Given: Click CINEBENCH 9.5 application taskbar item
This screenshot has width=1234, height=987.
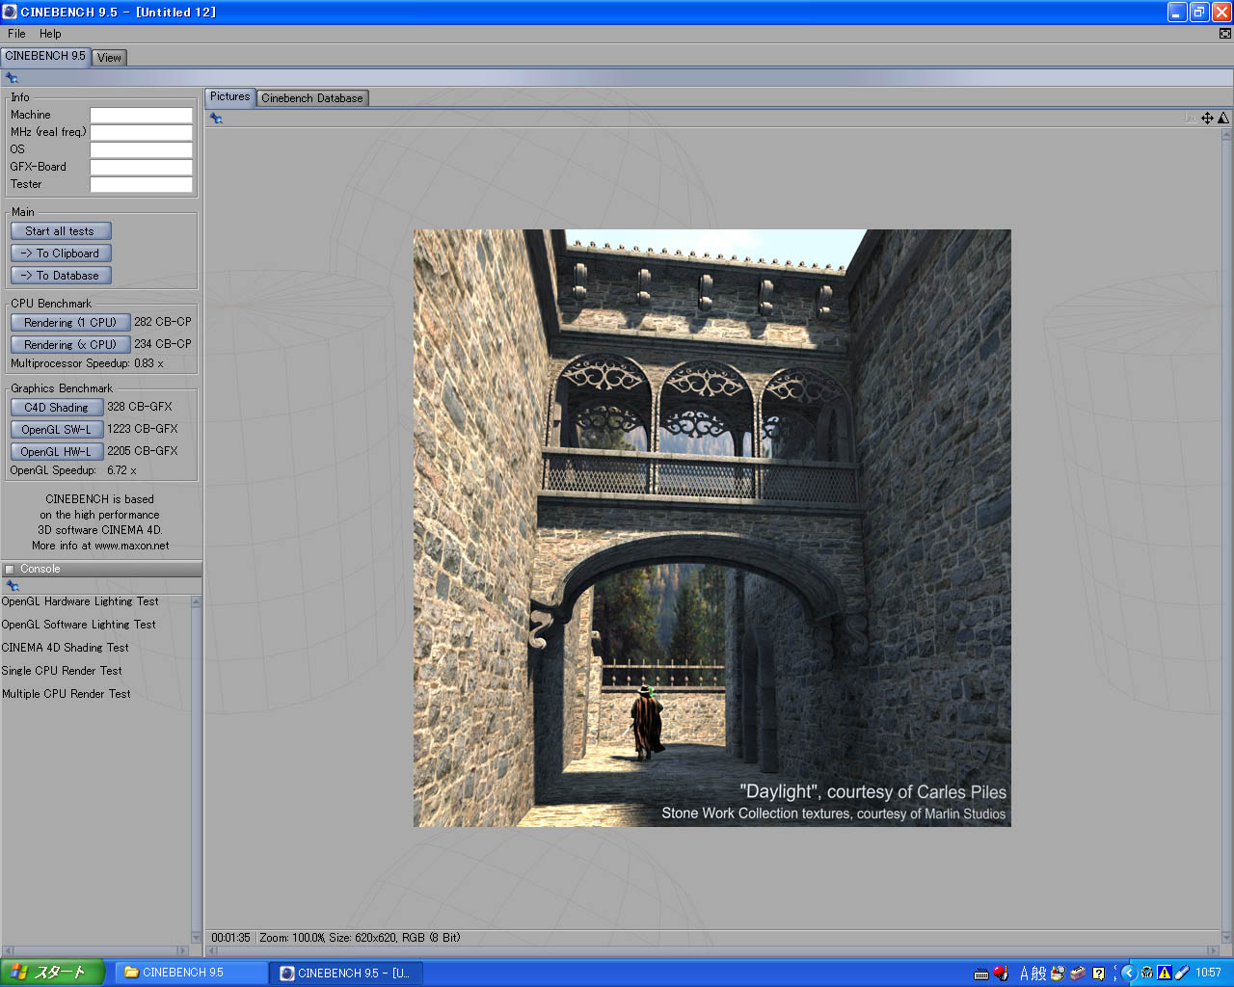Looking at the screenshot, I should (346, 973).
